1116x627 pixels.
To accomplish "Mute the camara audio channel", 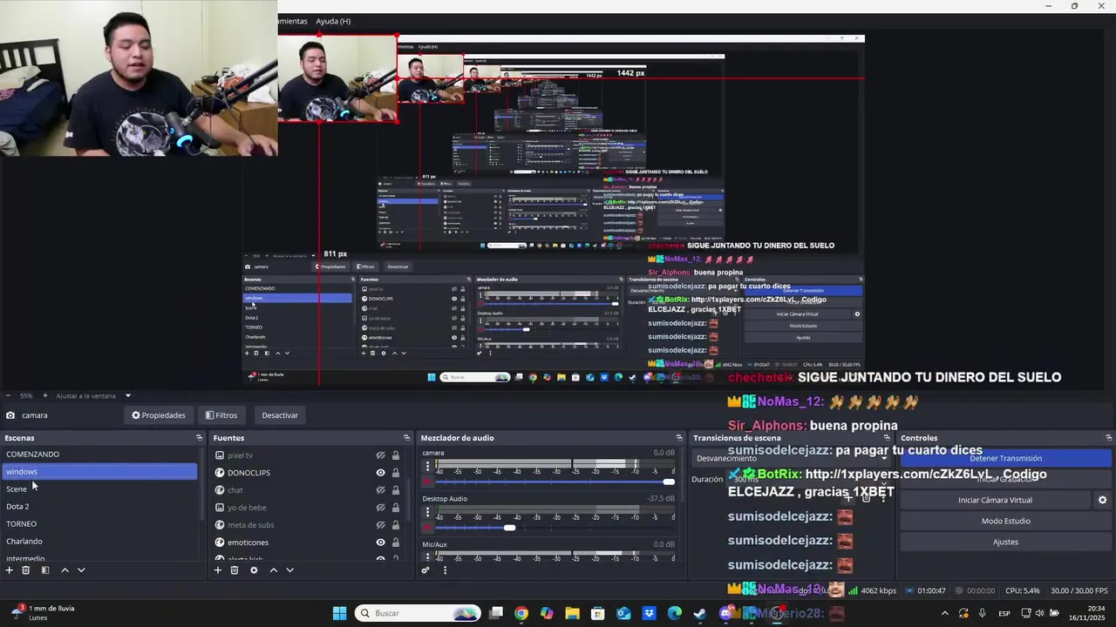I will 427,482.
